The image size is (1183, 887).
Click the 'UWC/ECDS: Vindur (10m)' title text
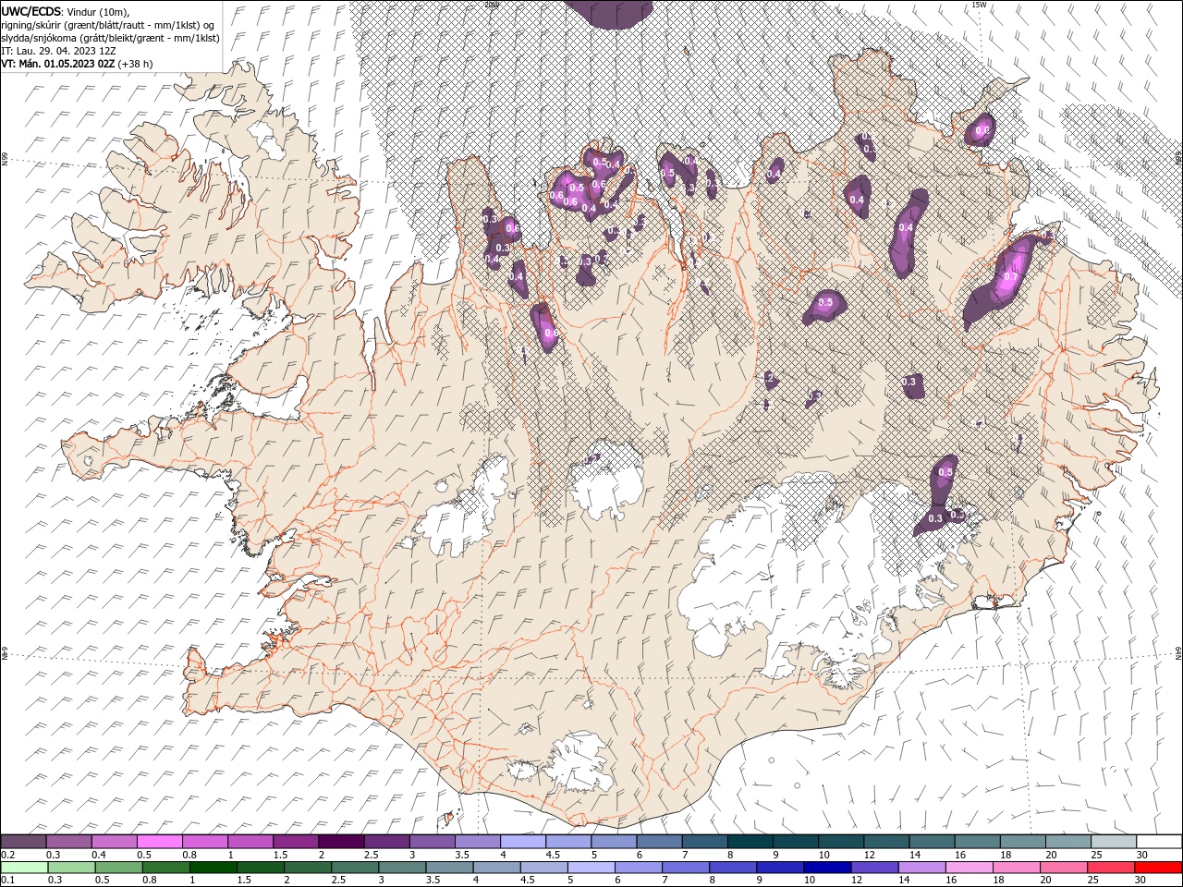point(66,10)
